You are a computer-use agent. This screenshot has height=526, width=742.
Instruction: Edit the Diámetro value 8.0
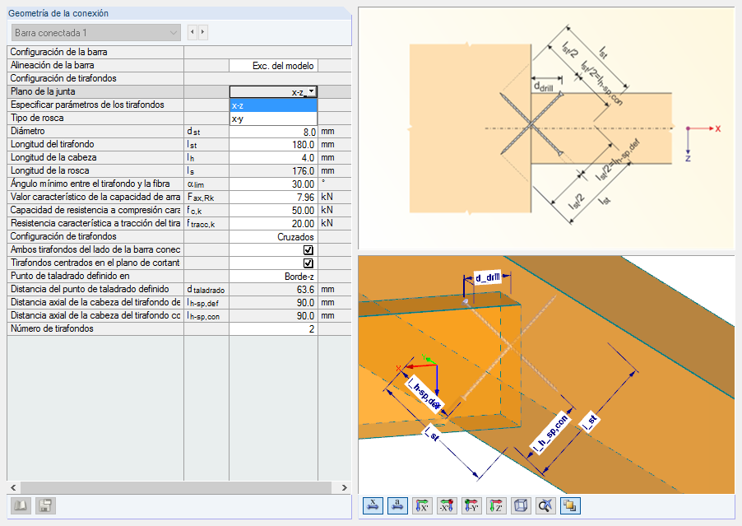[273, 132]
